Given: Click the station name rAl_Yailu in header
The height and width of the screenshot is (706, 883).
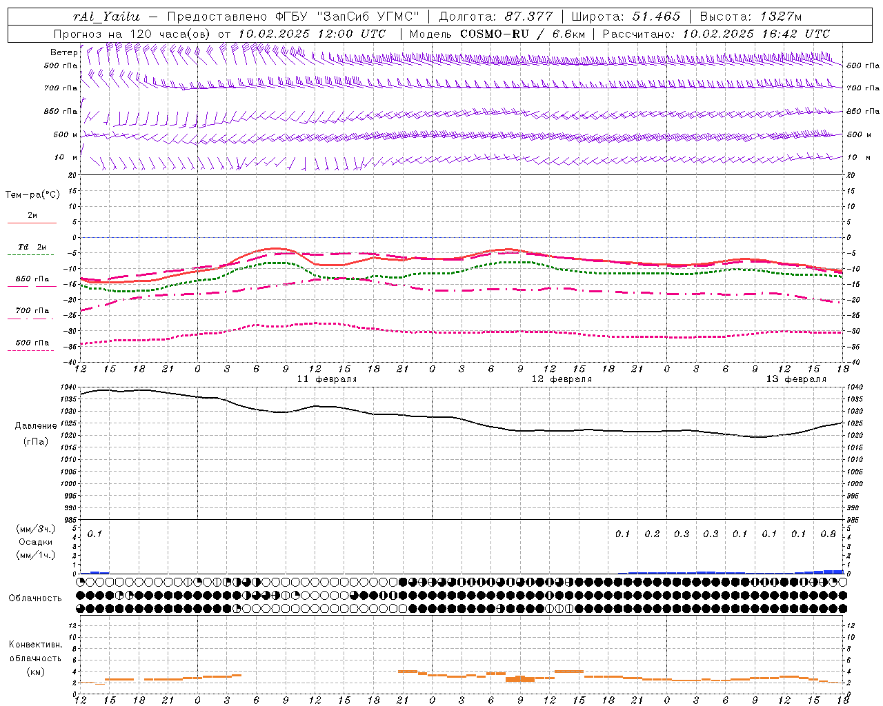Looking at the screenshot, I should (106, 17).
